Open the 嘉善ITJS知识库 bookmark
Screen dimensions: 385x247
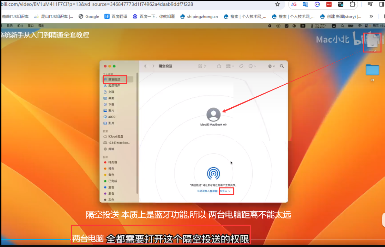click(15, 17)
